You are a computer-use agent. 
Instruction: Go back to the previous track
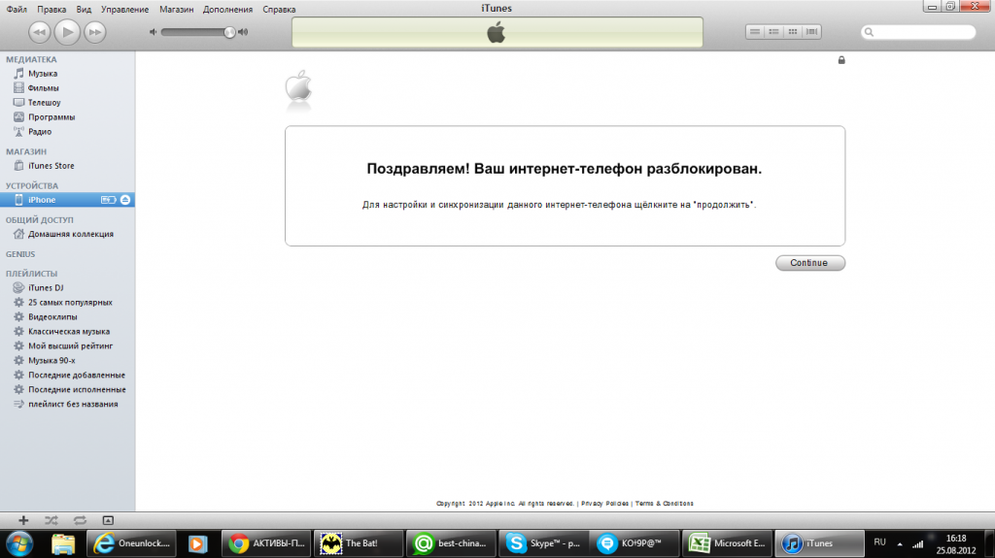tap(39, 33)
